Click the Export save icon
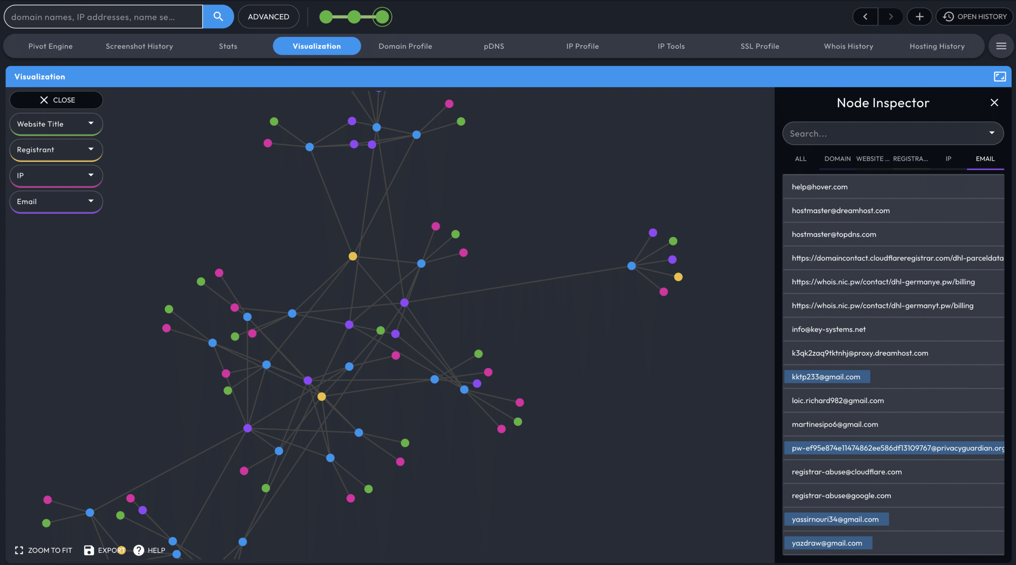Screen dimensions: 1016x565 [x=89, y=550]
